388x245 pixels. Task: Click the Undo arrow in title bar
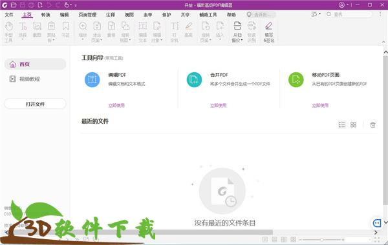(49, 5)
